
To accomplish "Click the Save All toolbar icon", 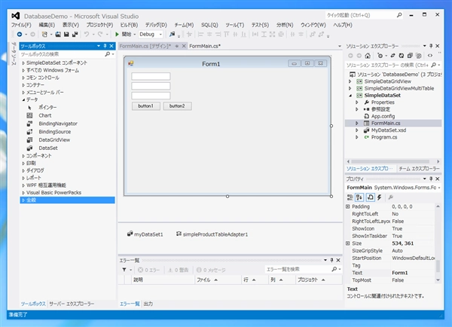I will click(75, 35).
